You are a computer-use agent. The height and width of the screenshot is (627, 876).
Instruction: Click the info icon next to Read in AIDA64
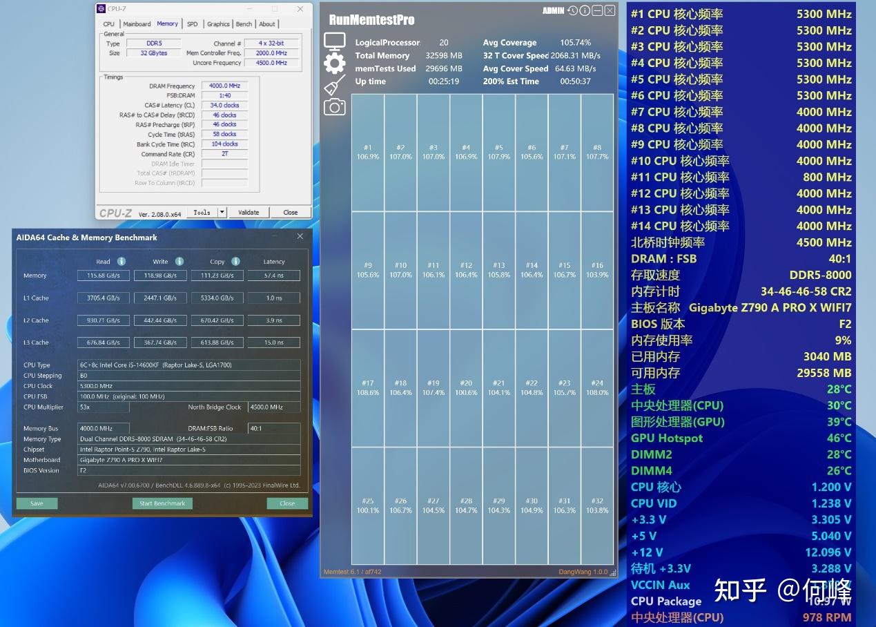click(x=121, y=261)
